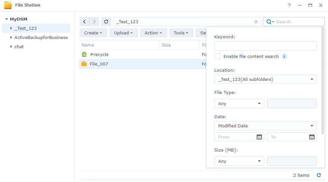Screen dimensions: 328x182
Task: Go forward with the right arrow button
Action: tap(94, 22)
